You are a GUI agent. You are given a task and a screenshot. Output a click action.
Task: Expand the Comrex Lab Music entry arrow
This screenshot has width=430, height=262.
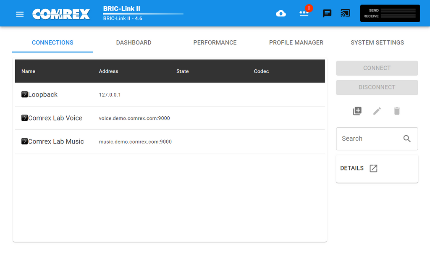click(25, 141)
